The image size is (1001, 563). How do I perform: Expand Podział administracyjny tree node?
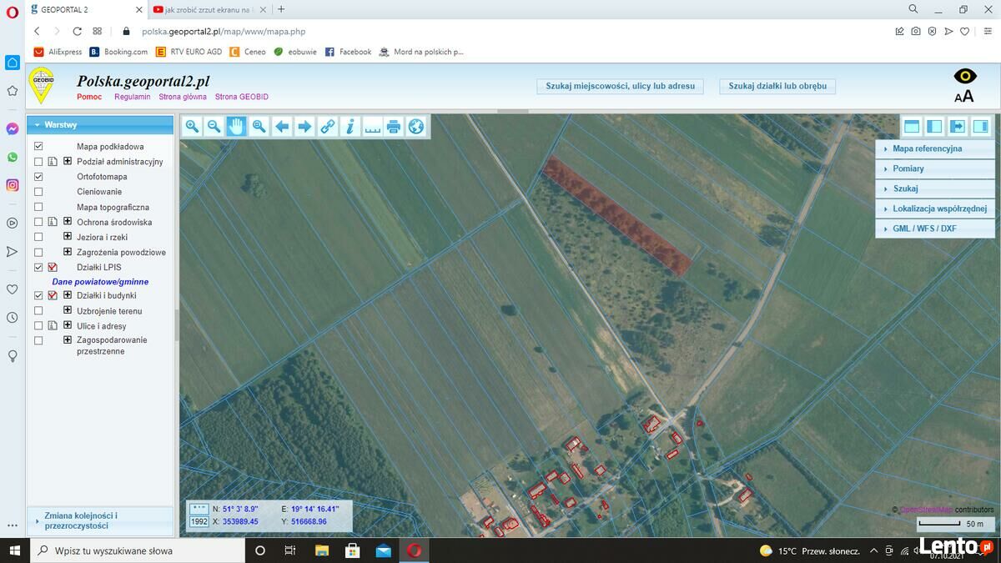pyautogui.click(x=68, y=161)
